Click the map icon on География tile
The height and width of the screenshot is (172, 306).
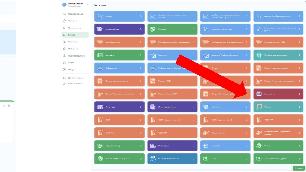[100, 55]
